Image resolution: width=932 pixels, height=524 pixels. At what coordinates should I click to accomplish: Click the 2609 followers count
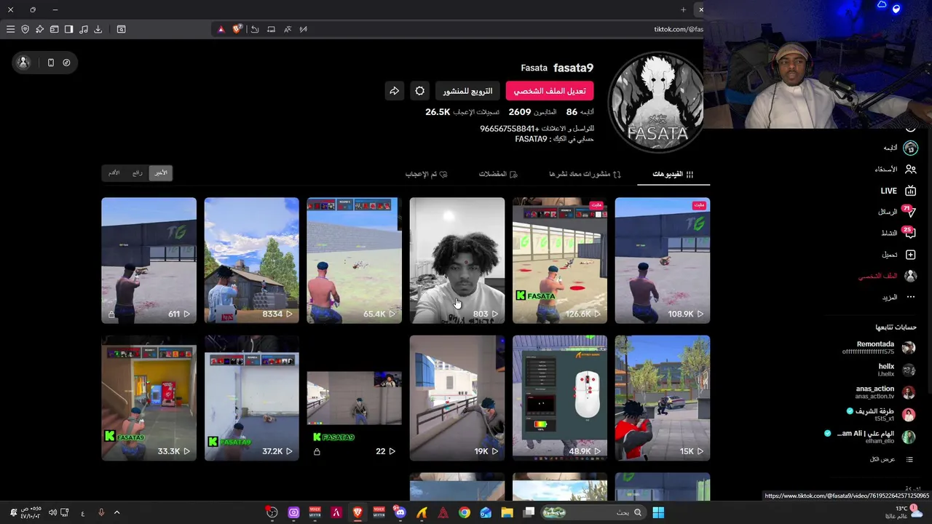point(520,112)
